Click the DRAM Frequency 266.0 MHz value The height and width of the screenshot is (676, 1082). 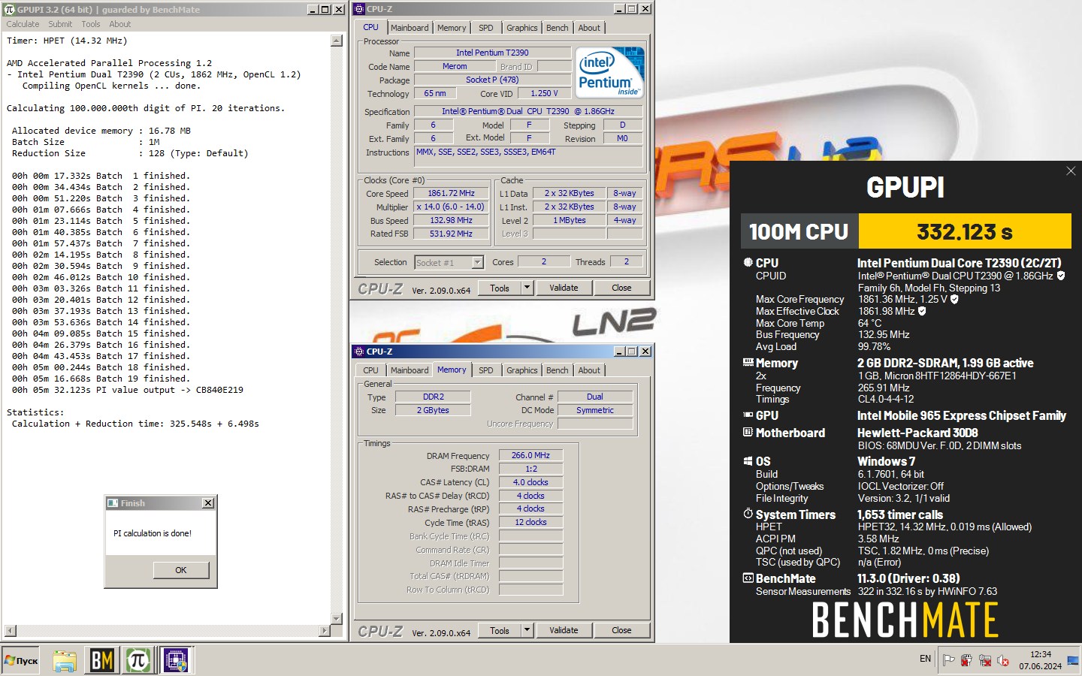click(530, 455)
